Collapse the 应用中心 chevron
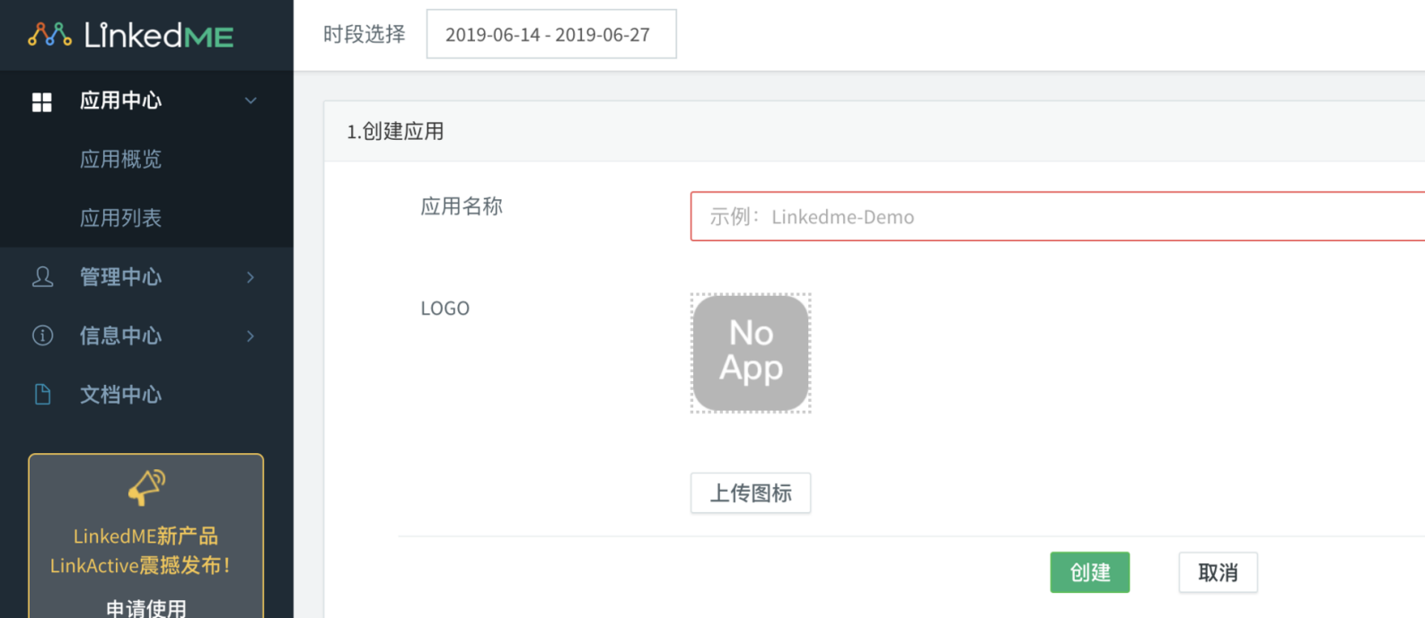Screen dimensions: 1425x618 coord(251,100)
